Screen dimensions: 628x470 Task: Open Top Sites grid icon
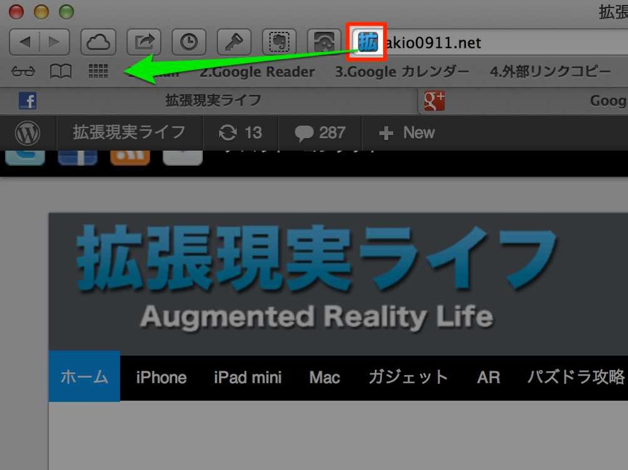click(x=98, y=72)
